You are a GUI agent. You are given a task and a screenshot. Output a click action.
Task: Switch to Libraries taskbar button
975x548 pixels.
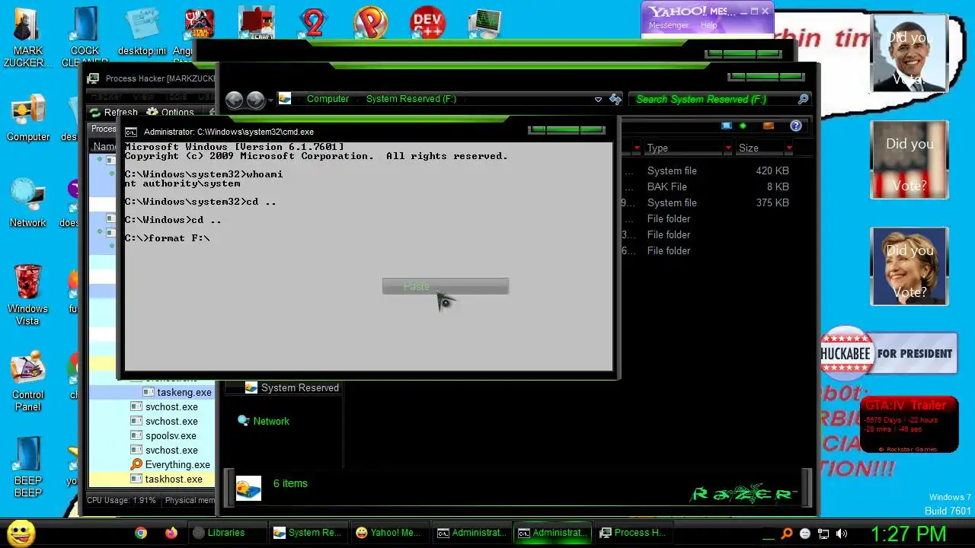[226, 533]
